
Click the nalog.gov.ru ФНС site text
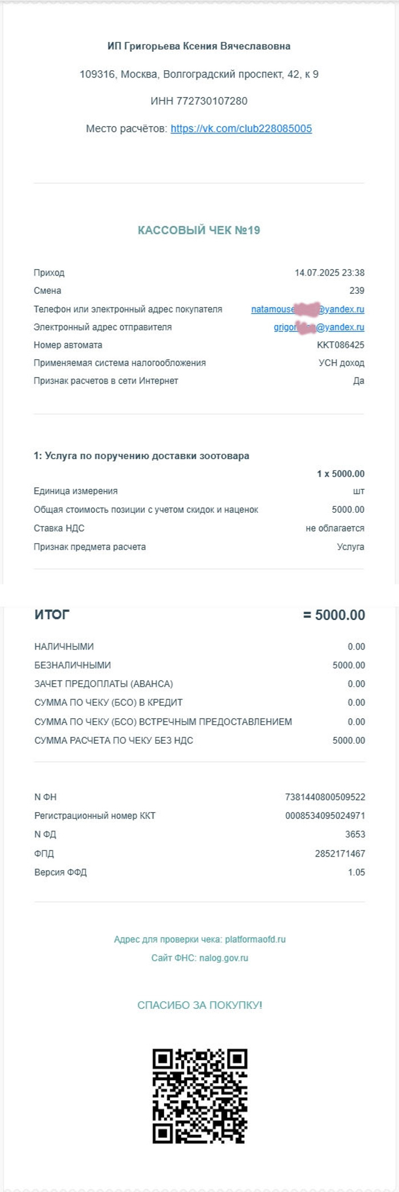tap(223, 958)
